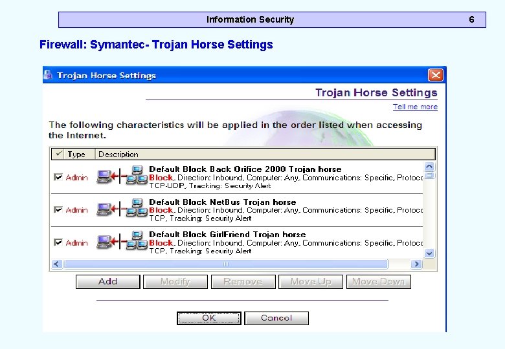
Task: Open the Tell me more link
Action: coord(415,107)
